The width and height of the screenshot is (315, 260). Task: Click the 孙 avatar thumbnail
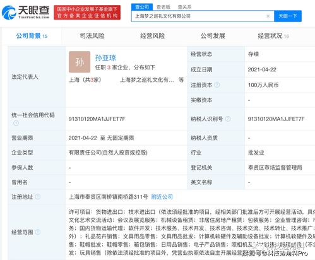[80, 62]
